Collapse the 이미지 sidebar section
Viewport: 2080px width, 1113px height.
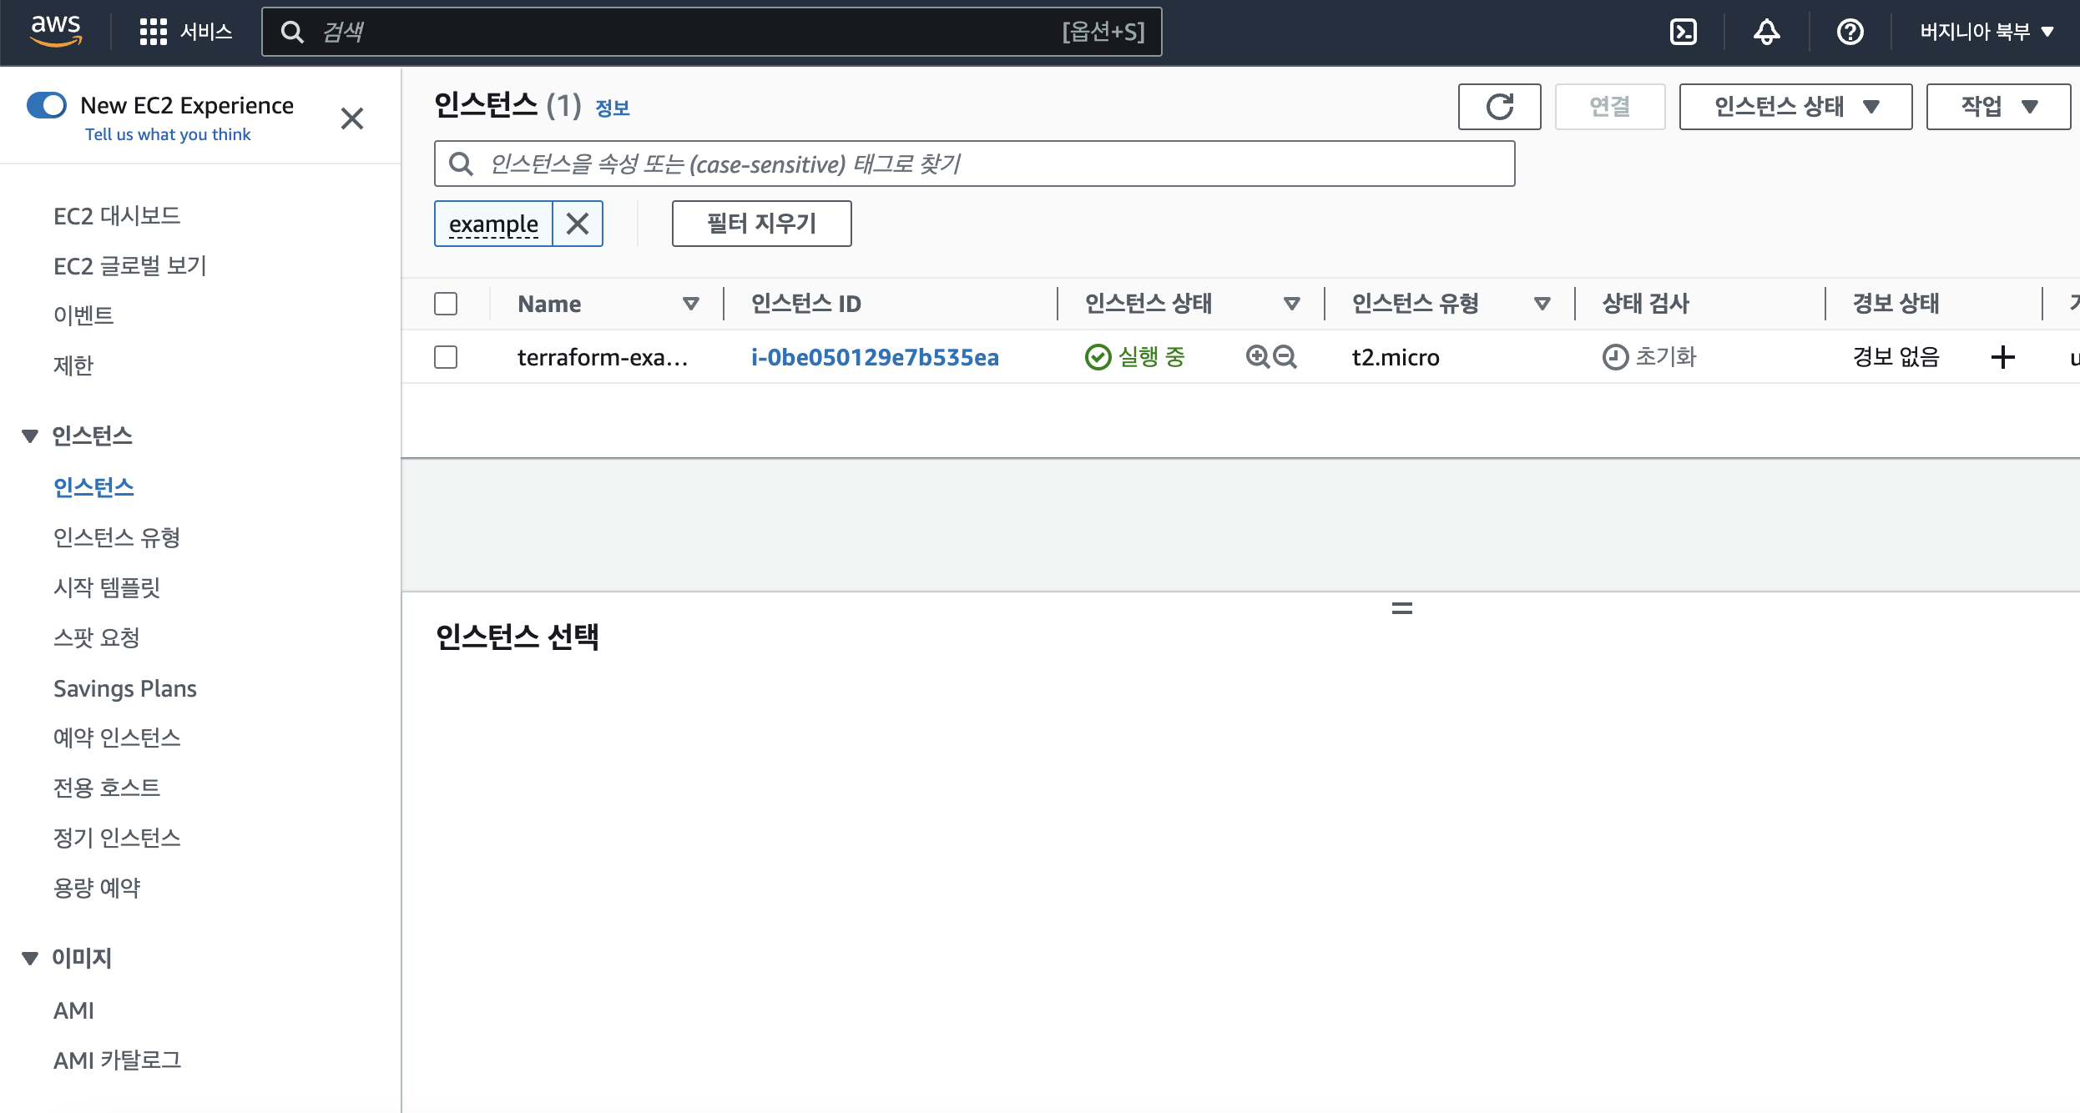[x=30, y=958]
